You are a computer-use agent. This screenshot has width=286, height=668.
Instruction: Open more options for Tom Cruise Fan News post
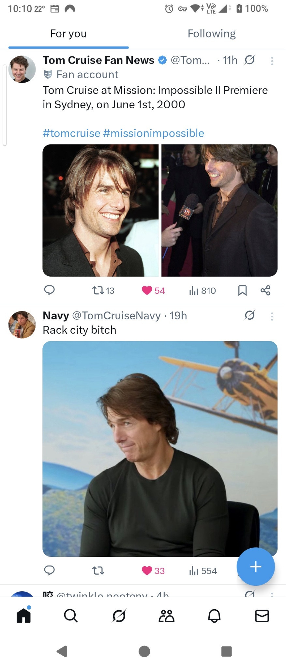click(272, 61)
